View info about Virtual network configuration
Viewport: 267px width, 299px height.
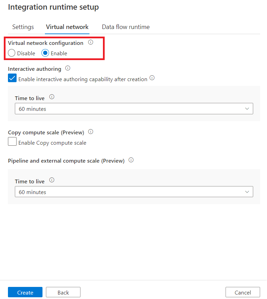90,42
